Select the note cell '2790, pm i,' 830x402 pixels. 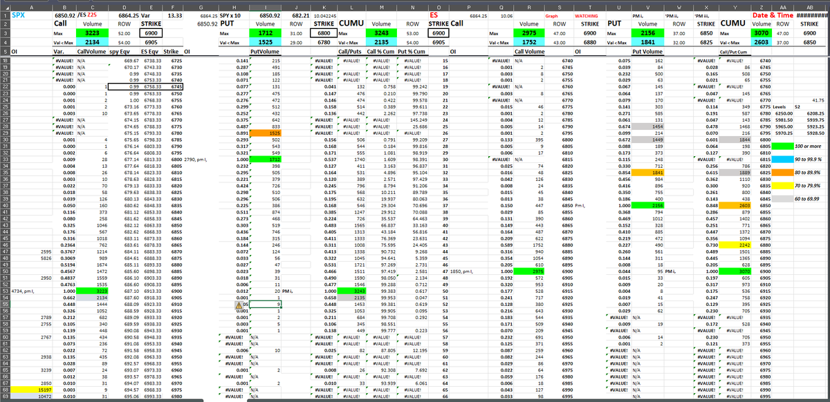pyautogui.click(x=199, y=160)
